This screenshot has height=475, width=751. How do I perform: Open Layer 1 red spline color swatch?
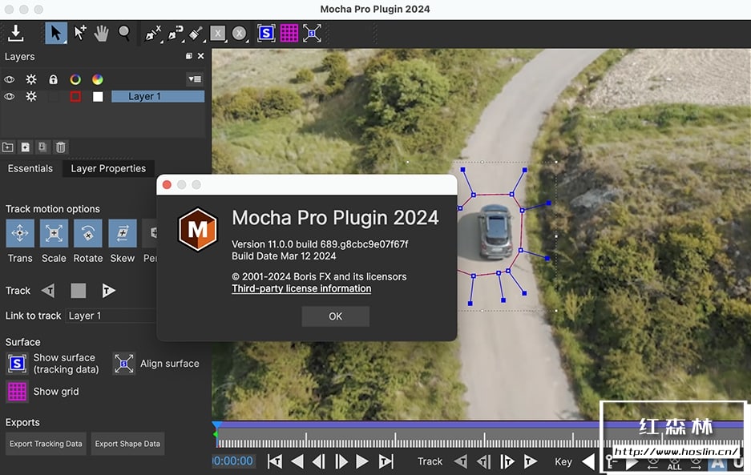(75, 97)
